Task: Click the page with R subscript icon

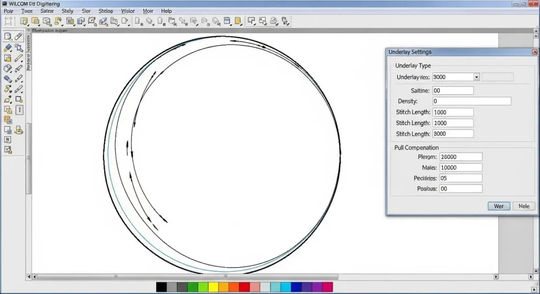Action: pyautogui.click(x=139, y=21)
